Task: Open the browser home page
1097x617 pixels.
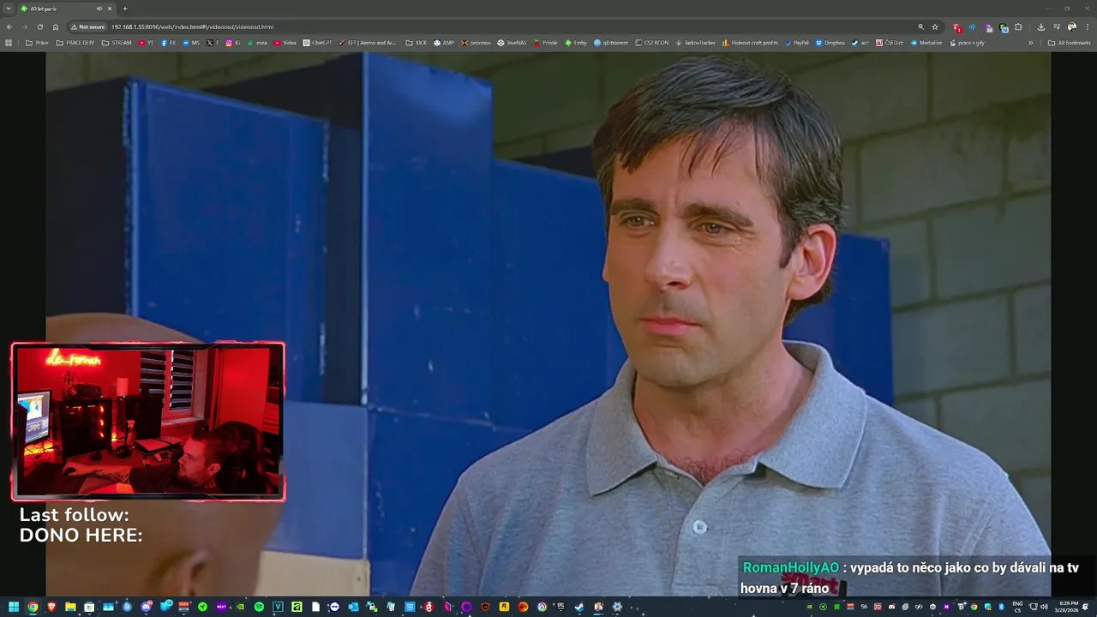Action: tap(56, 27)
